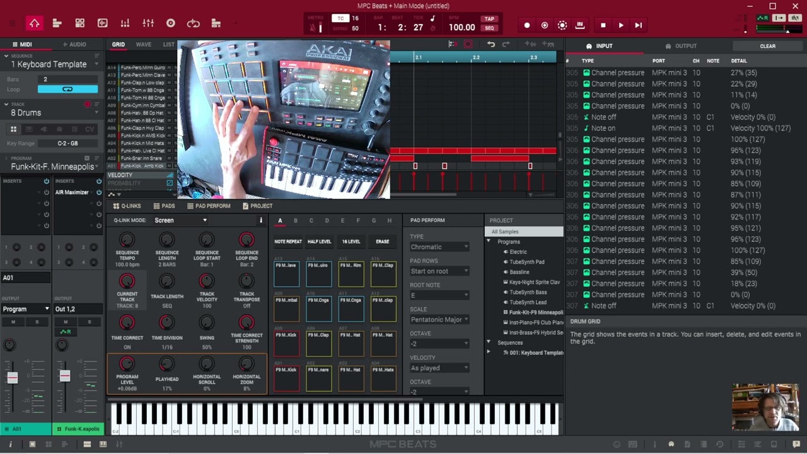Select TubeSynth Pad in the programs list
The width and height of the screenshot is (807, 454).
(527, 262)
